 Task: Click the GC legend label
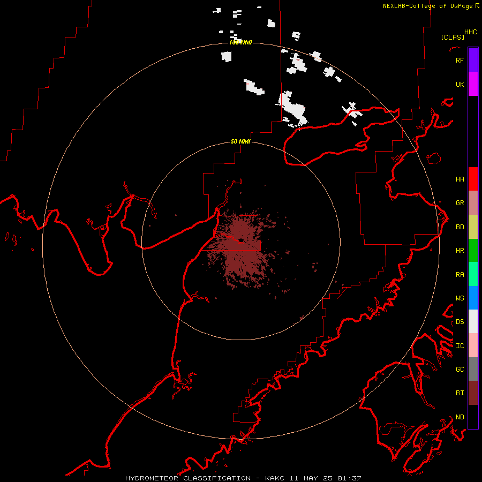point(460,369)
